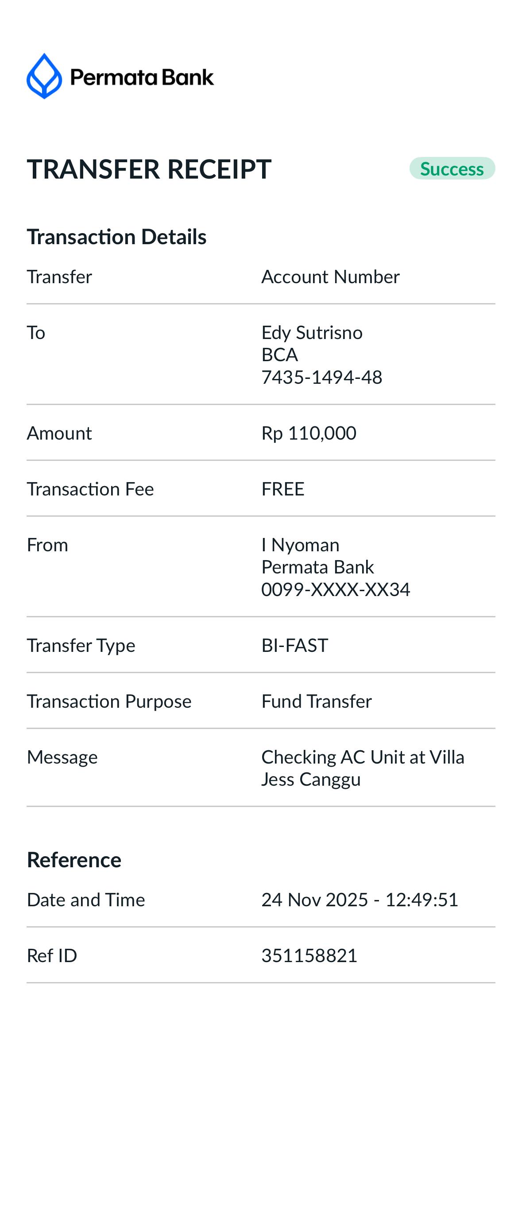522x1228 pixels.
Task: Click the message about Villa Jess Canggu
Action: click(x=362, y=768)
